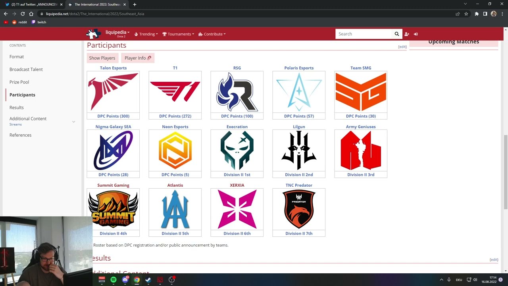Edit the Participants section
Screen dimensions: 508x286
click(402, 47)
